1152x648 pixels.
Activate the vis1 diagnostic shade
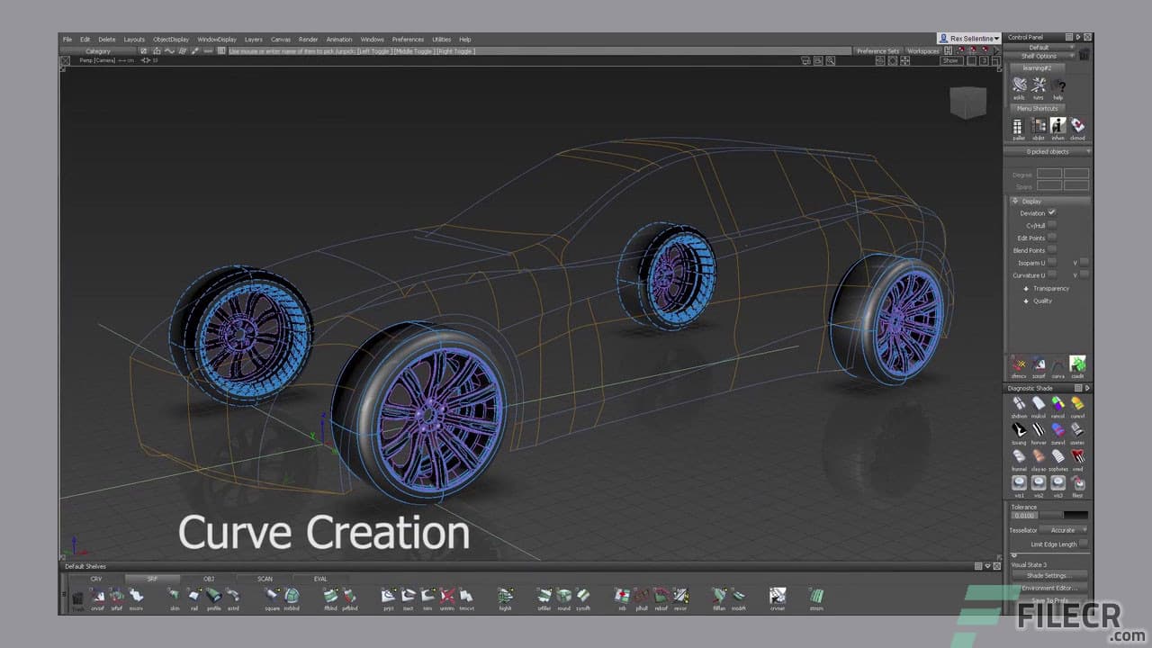[1019, 481]
